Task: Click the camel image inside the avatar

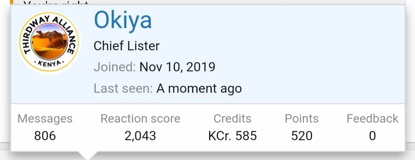Action: [x=49, y=41]
